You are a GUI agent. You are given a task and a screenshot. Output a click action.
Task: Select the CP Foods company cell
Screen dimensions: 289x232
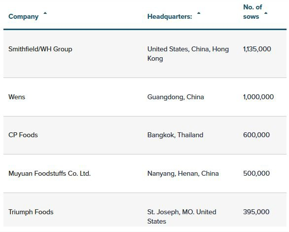tap(23, 135)
